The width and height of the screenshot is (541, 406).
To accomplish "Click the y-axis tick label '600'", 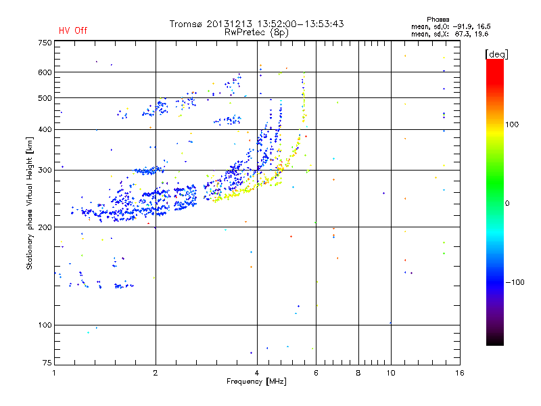I will [x=45, y=72].
